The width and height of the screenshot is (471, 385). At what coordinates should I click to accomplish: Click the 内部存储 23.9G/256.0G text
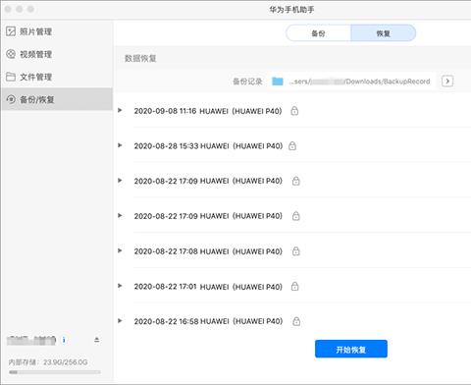click(48, 362)
